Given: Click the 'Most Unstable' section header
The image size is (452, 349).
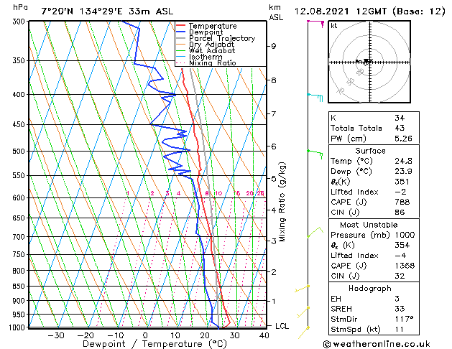Looking at the screenshot, I should coord(369,225).
